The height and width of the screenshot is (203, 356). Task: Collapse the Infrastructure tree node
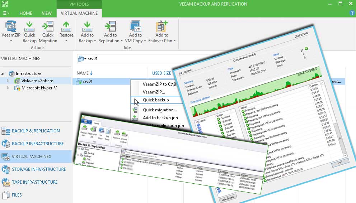click(3, 74)
